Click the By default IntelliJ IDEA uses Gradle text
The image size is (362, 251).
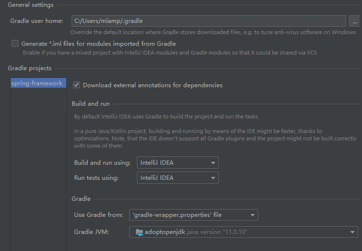(x=167, y=116)
